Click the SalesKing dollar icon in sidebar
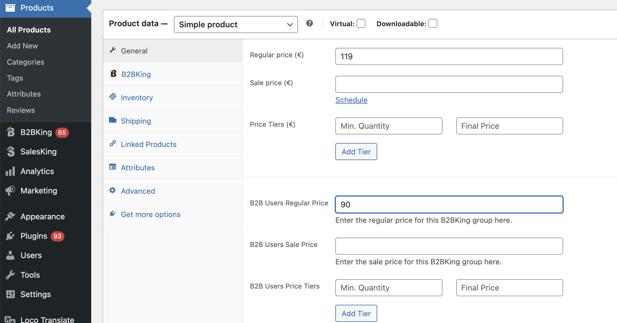Screen dimensions: 617x323 [x=11, y=151]
